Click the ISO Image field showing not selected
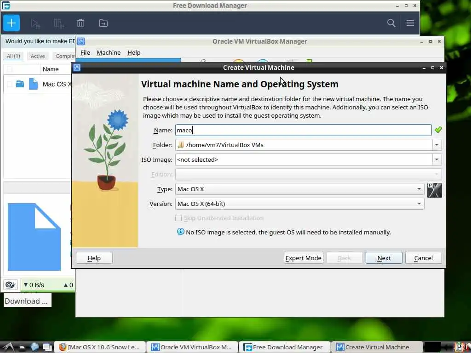 (304, 159)
